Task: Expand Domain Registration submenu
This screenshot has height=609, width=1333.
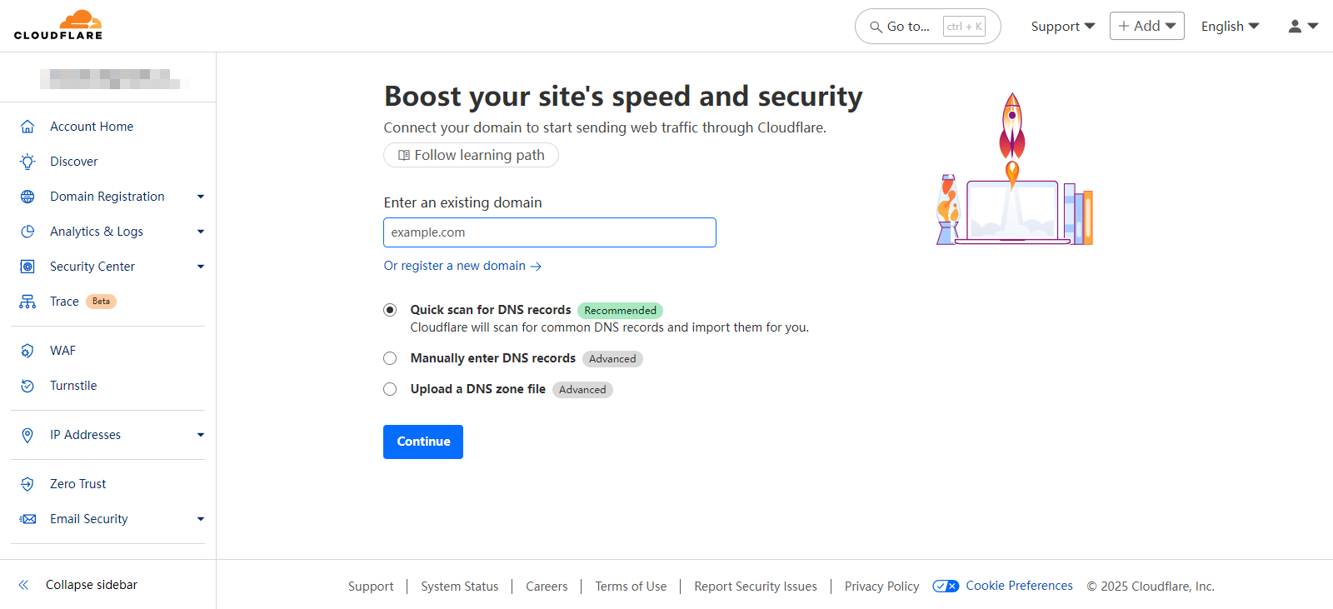Action: tap(200, 197)
